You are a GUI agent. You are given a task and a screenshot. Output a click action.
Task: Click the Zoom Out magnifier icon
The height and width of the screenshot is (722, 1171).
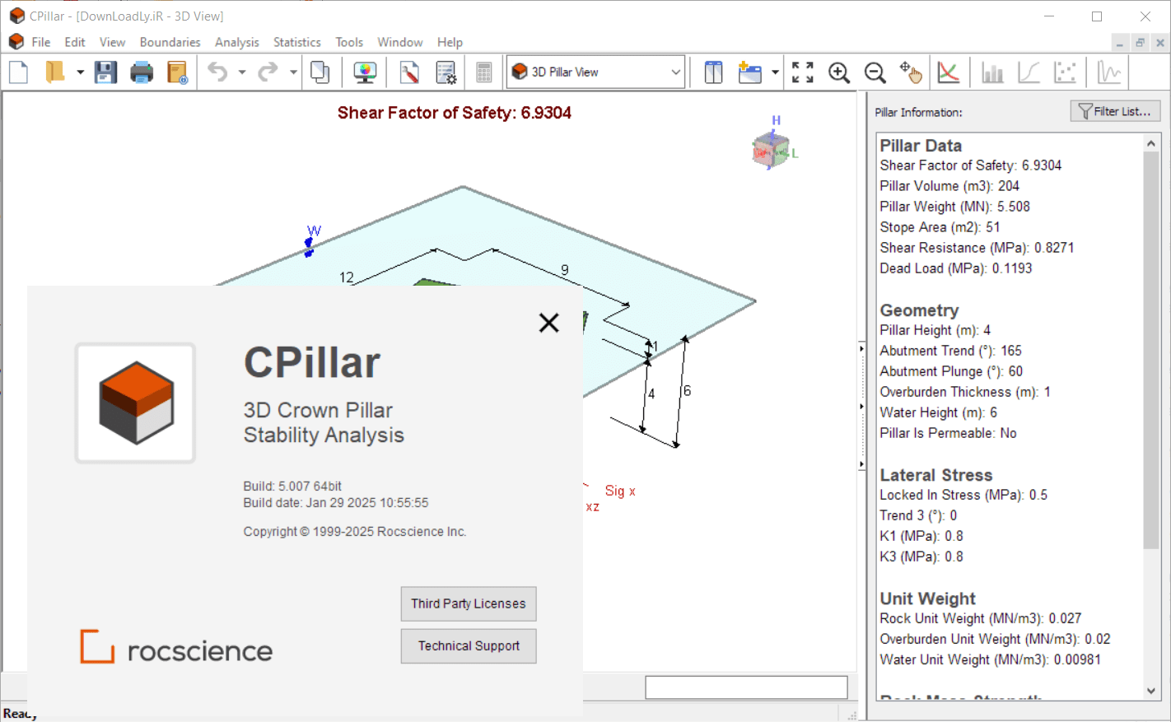point(875,72)
